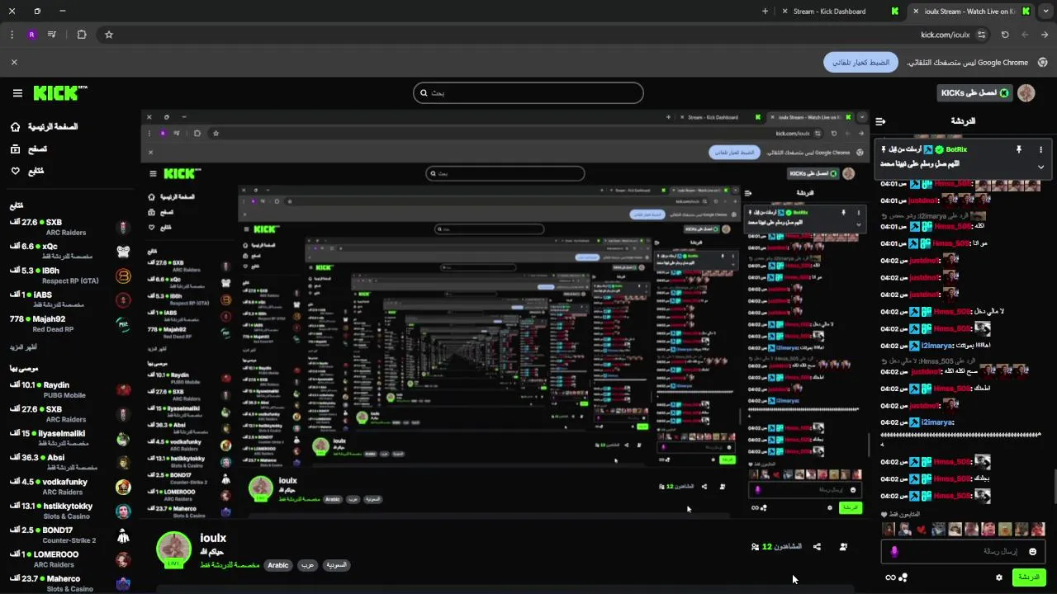This screenshot has height=594, width=1057.
Task: Click the عرب tag
Action: point(306,565)
